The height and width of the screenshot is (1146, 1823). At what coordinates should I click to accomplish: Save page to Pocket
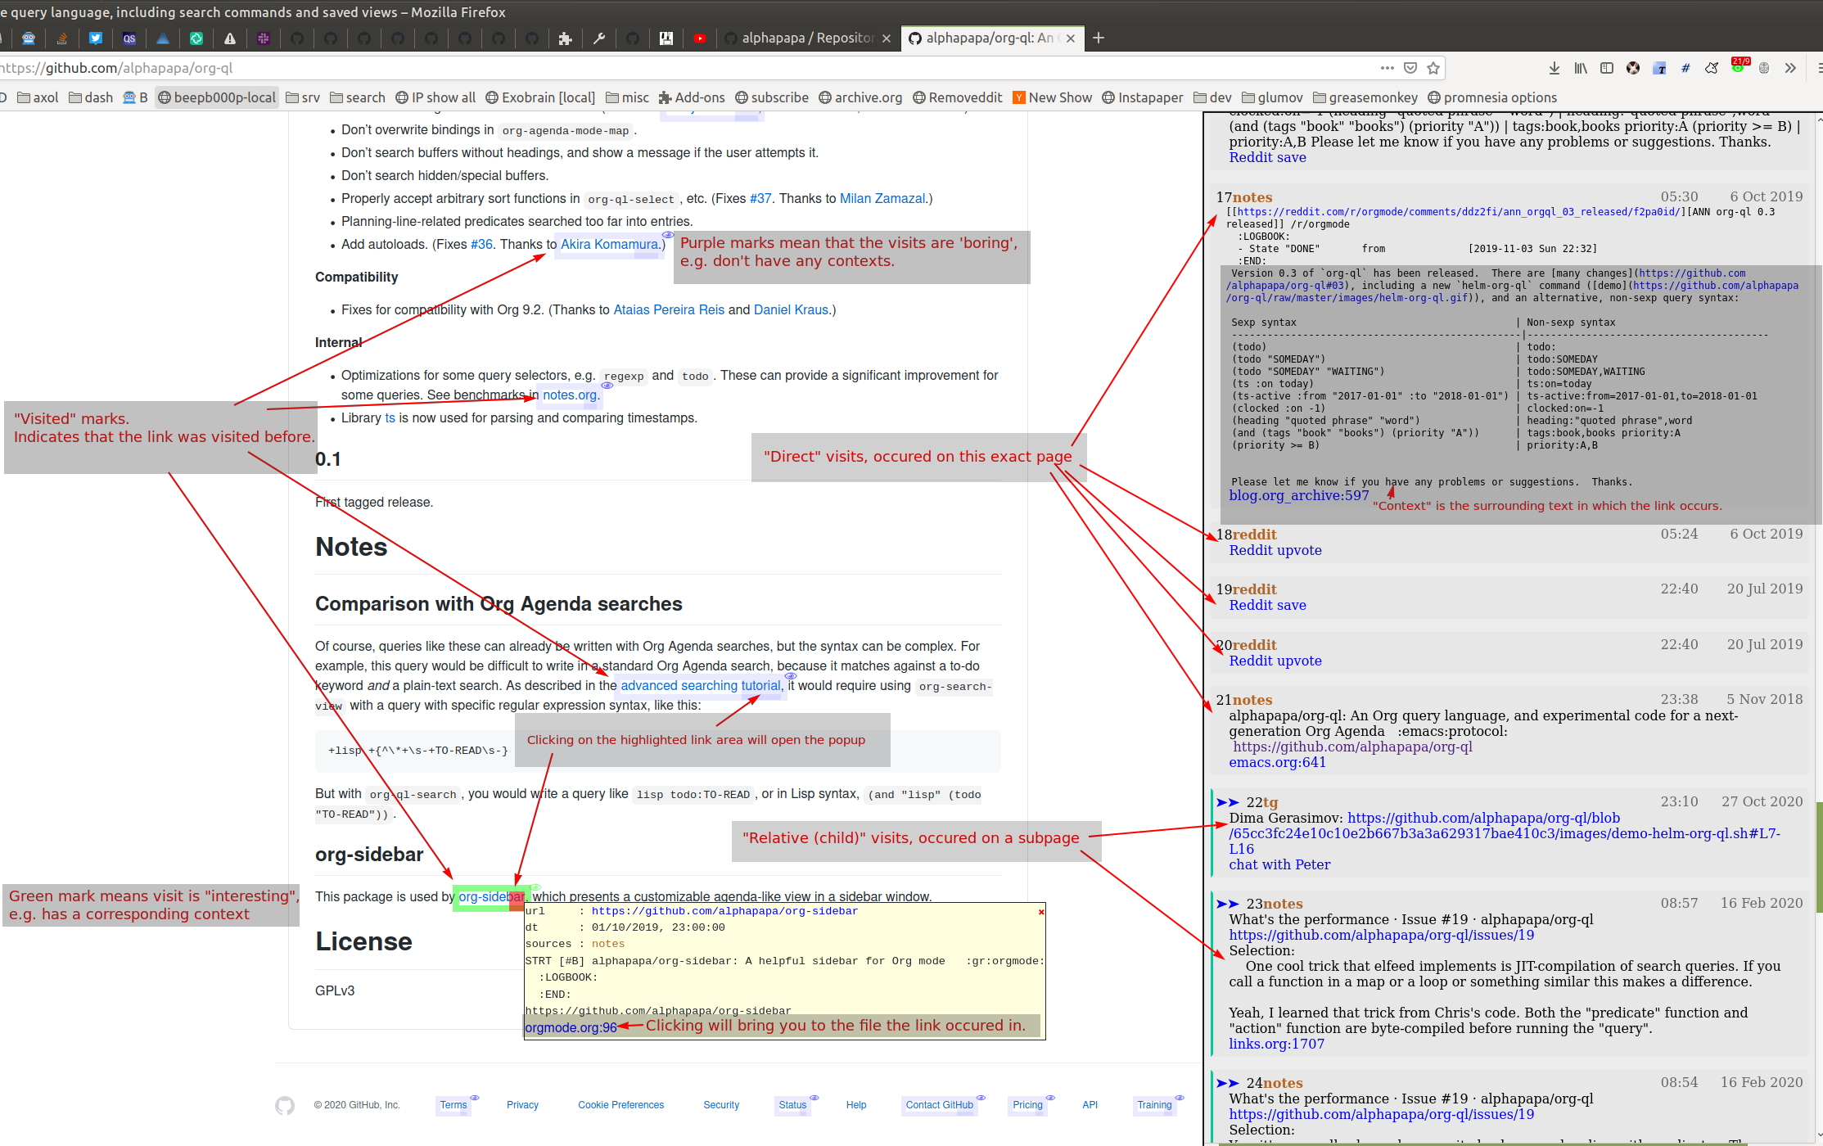pyautogui.click(x=1410, y=68)
